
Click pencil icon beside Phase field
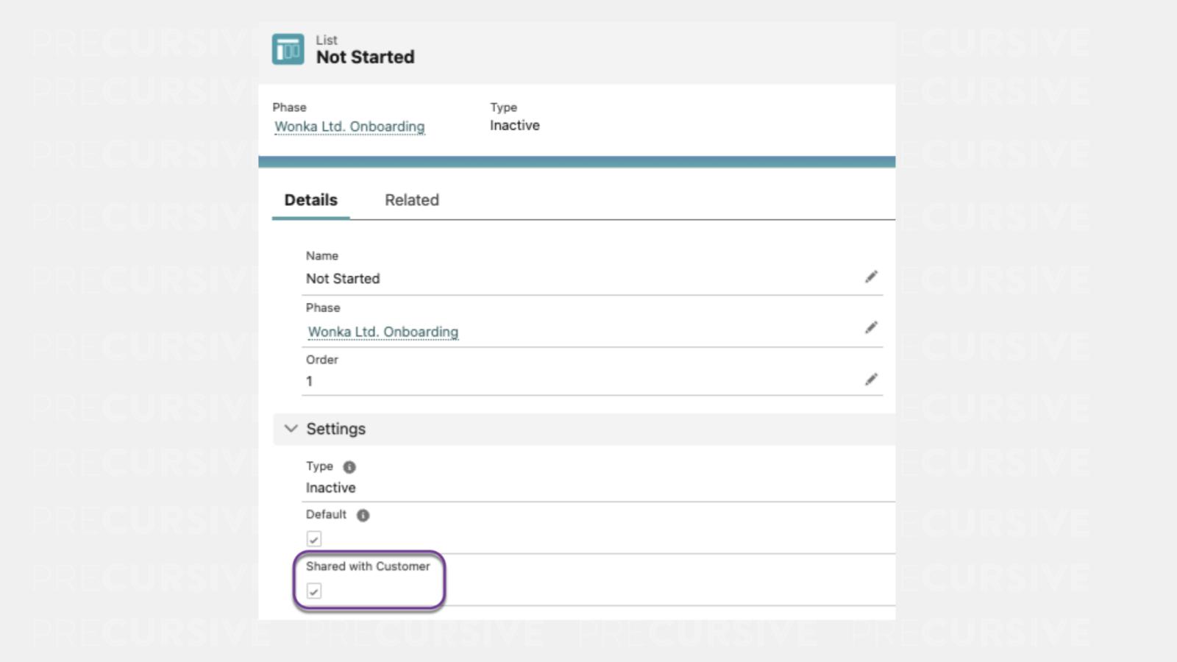[871, 328]
